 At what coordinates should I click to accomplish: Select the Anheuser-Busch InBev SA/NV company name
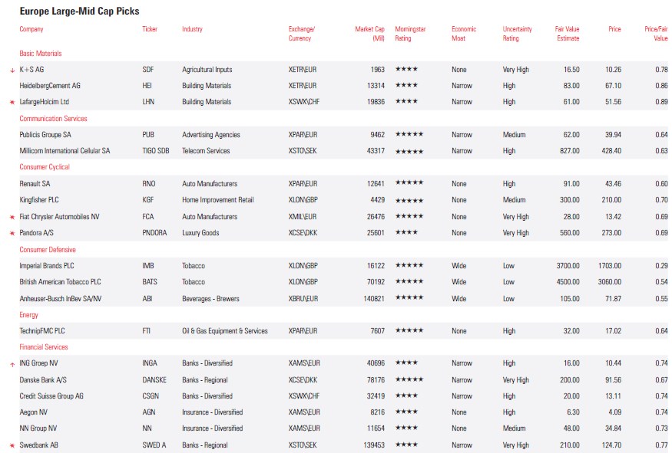tap(60, 299)
